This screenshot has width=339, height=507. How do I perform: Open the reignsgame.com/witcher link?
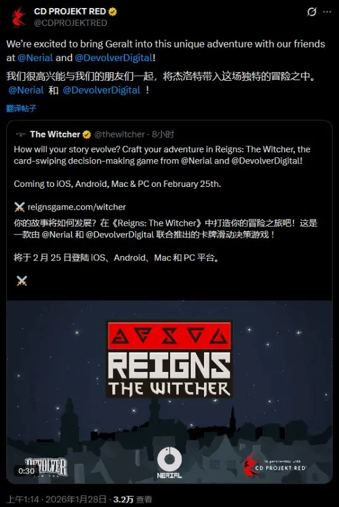coord(76,207)
